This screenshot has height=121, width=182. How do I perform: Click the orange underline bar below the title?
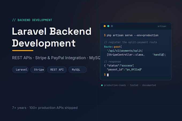[23, 50]
